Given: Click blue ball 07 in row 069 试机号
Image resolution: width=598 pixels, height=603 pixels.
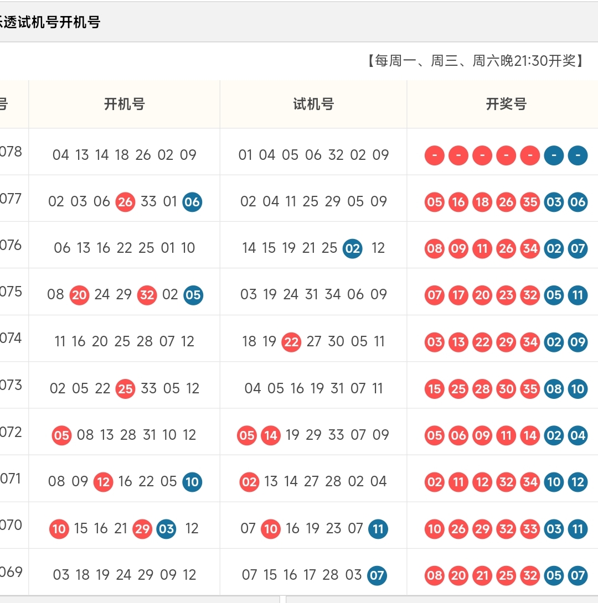Looking at the screenshot, I should 377,575.
